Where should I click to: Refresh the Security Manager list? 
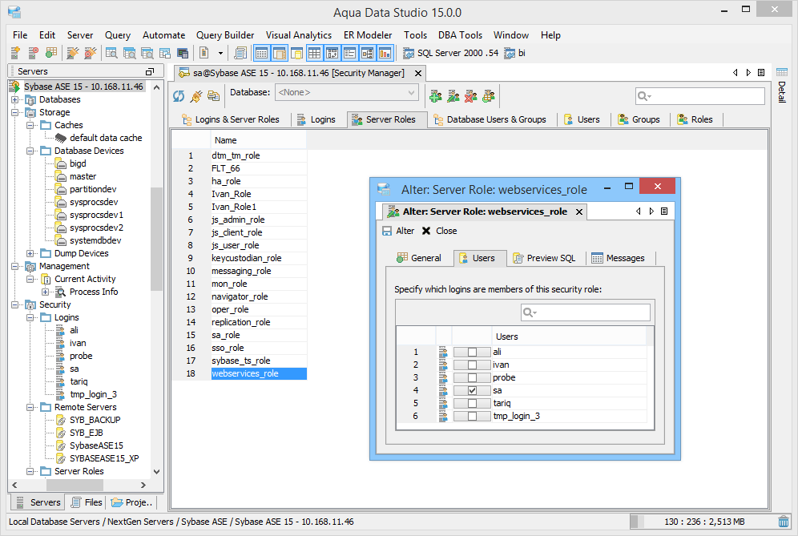tap(179, 95)
